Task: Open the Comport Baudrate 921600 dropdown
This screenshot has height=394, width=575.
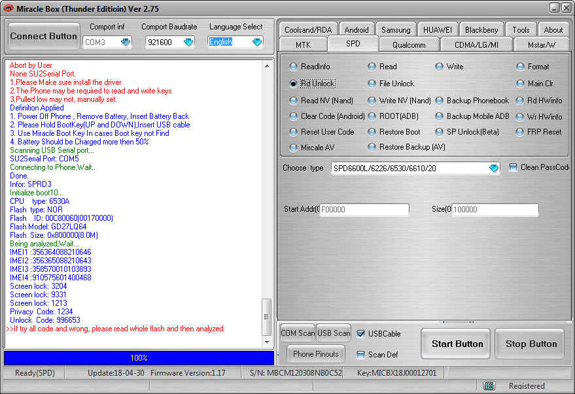Action: pos(188,42)
